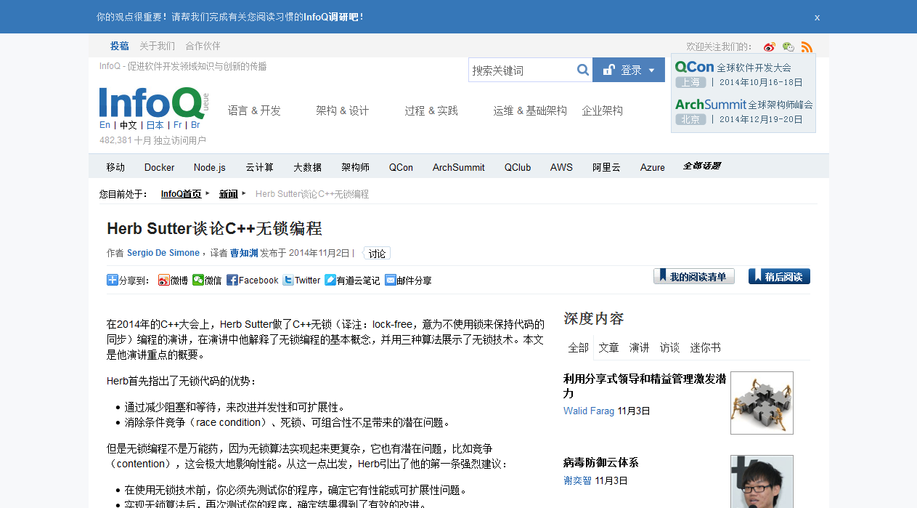Share article on Twitter
Screen dimensions: 917x508
click(x=301, y=280)
